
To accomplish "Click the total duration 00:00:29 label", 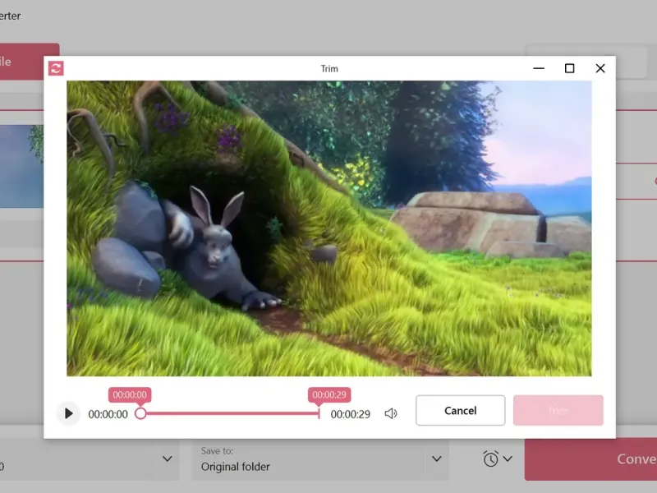I will pos(351,414).
